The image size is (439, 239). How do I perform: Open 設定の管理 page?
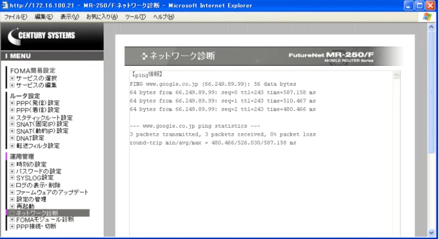point(31,199)
